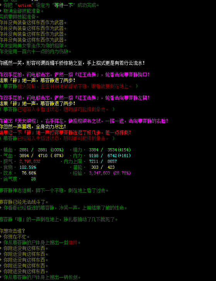Screen dimensions: 216x281
Task: Click the magenta "天女织梭" attack line
Action: [x=84, y=121]
